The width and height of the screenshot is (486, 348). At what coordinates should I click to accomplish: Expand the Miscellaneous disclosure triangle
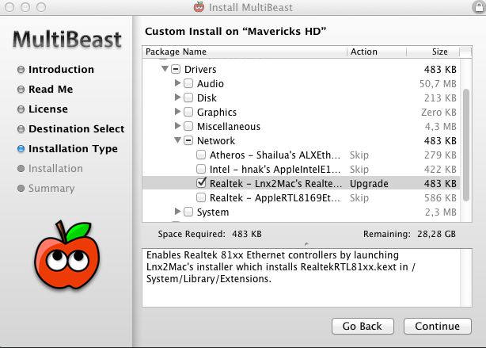[x=177, y=126]
